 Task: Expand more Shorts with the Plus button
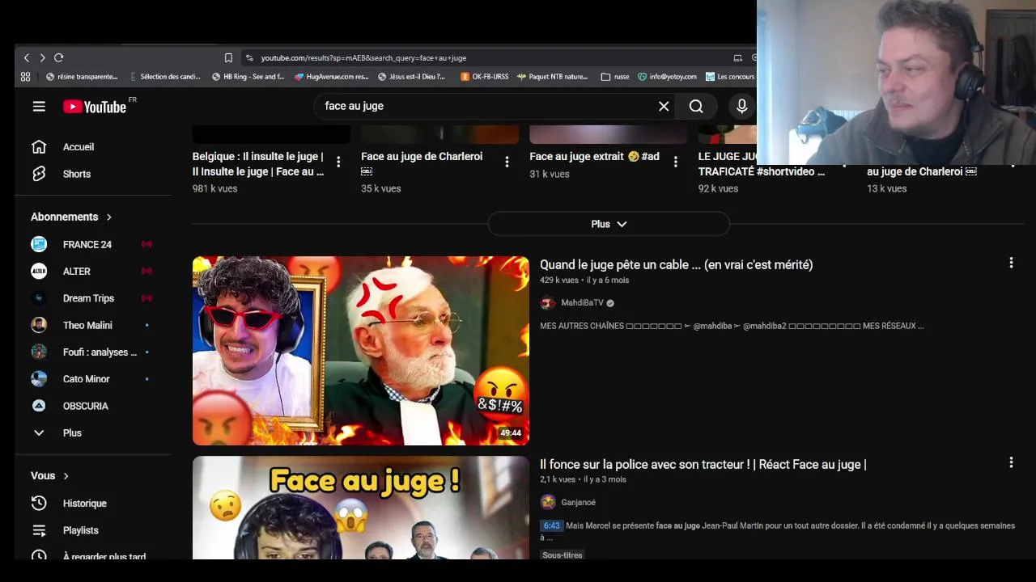tap(609, 224)
